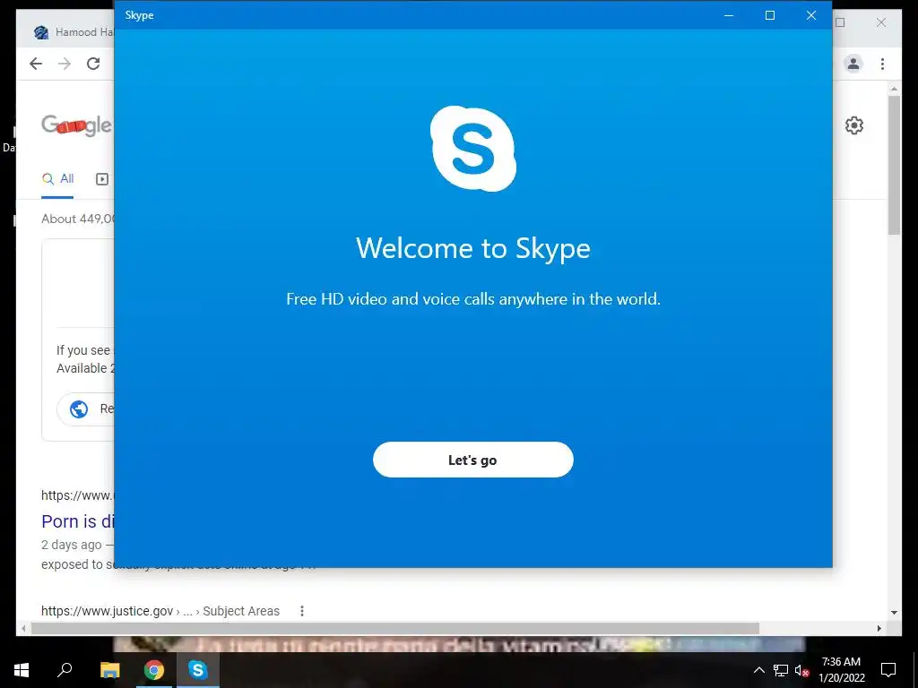This screenshot has height=688, width=918.
Task: Maximize the Chrome window behind Skype
Action: [x=840, y=22]
